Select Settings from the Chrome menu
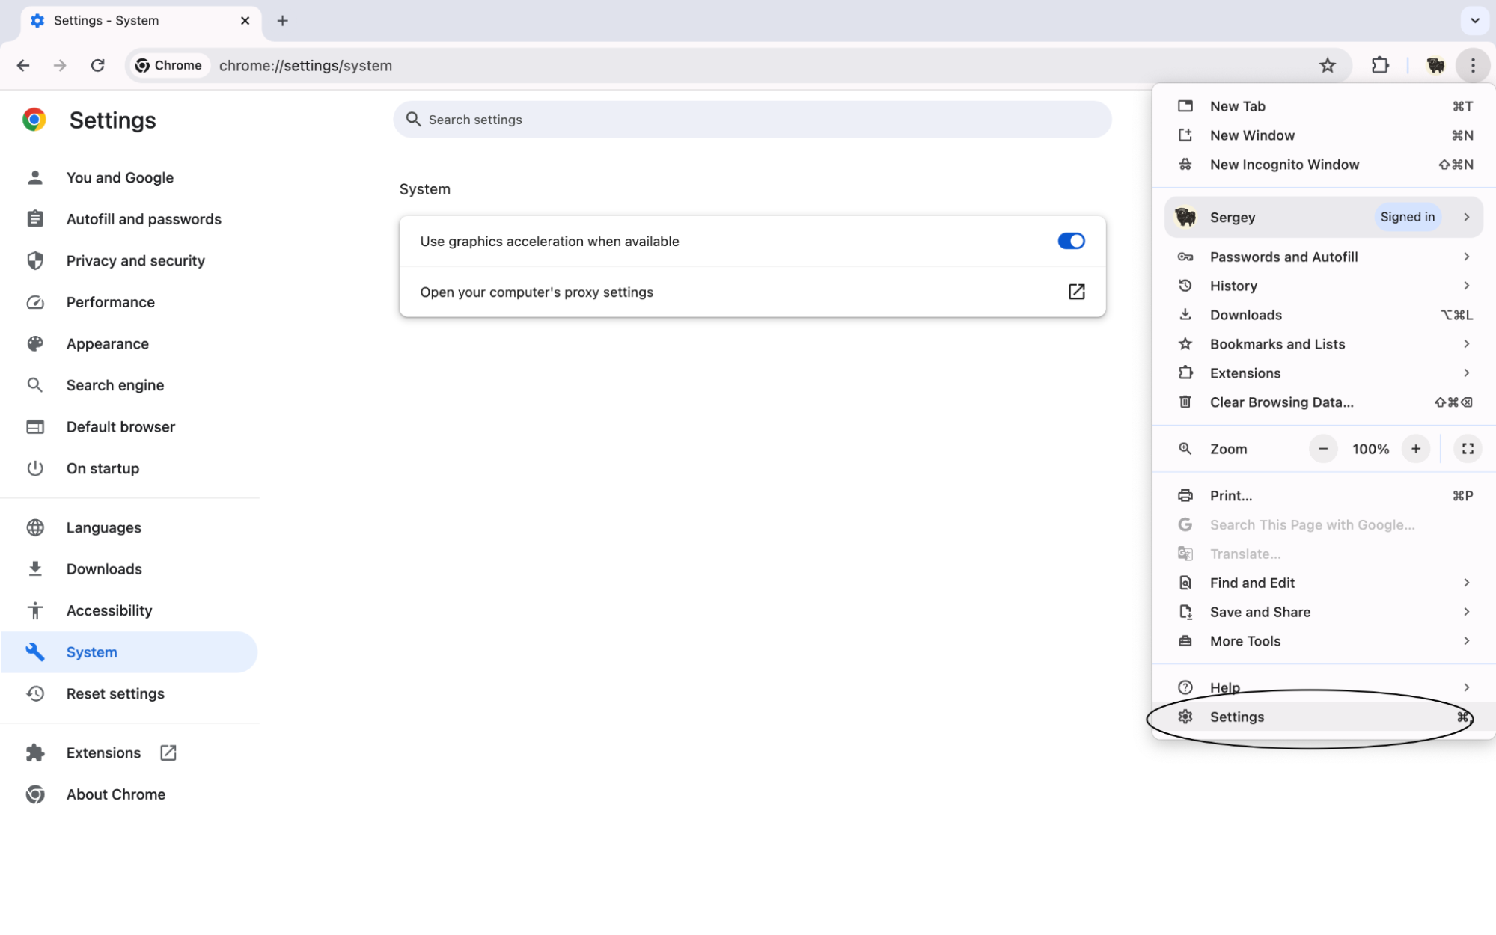This screenshot has height=935, width=1496. 1236,717
